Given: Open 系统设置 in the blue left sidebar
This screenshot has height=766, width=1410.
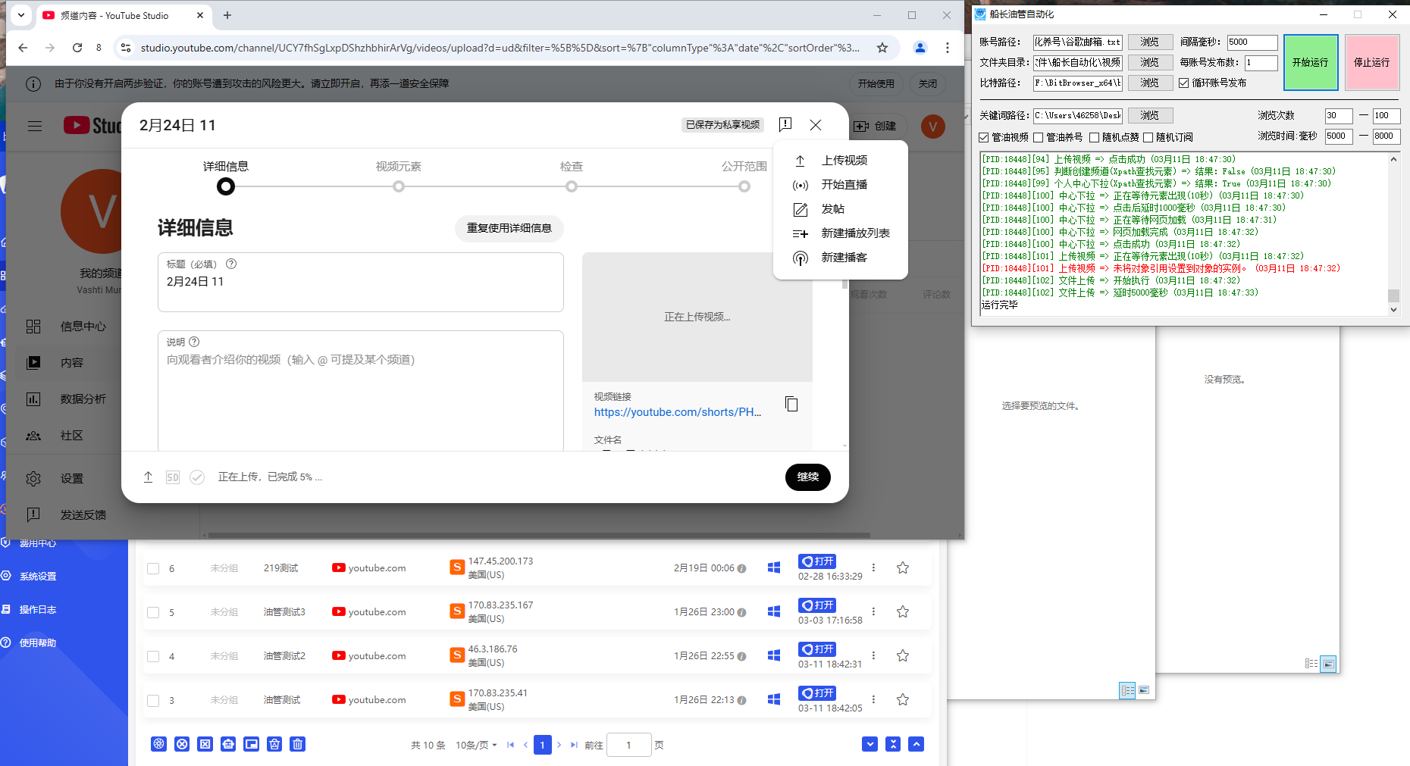Looking at the screenshot, I should (38, 577).
